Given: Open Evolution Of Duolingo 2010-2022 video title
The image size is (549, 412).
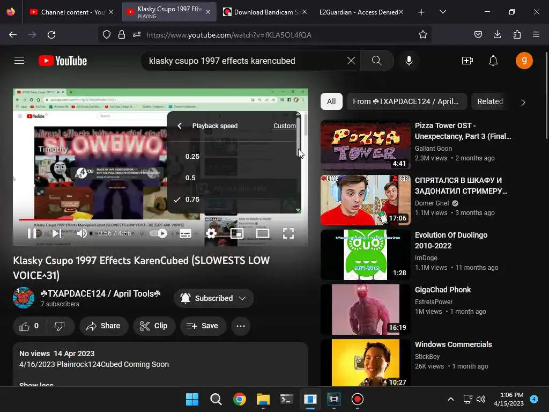Looking at the screenshot, I should coord(451,240).
